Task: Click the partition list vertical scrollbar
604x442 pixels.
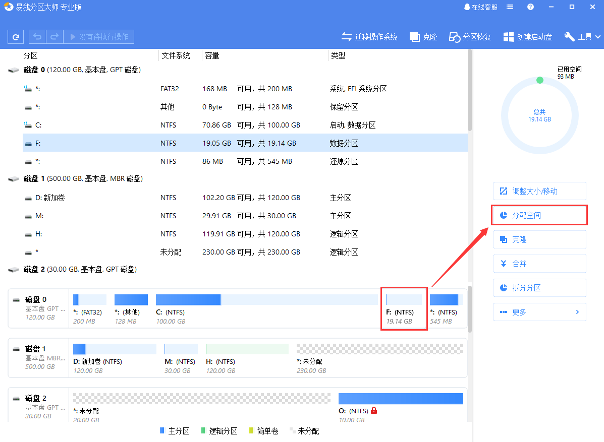Action: [x=470, y=91]
